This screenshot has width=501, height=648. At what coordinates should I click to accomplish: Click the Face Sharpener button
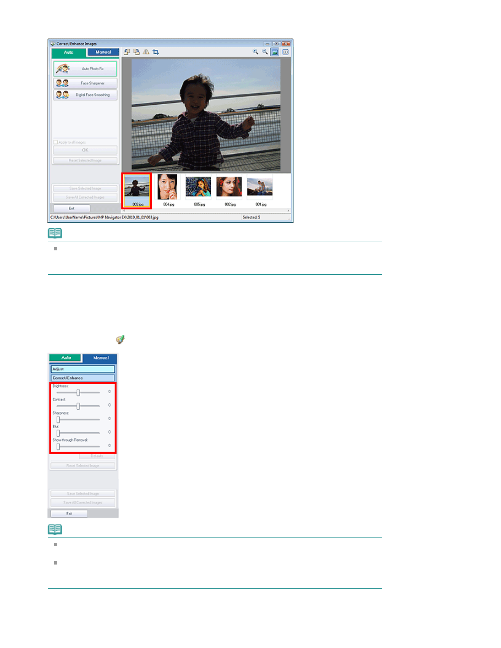(85, 83)
